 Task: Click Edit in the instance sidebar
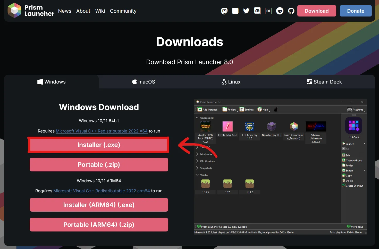point(346,155)
